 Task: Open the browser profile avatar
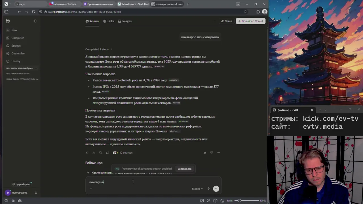tap(265, 12)
